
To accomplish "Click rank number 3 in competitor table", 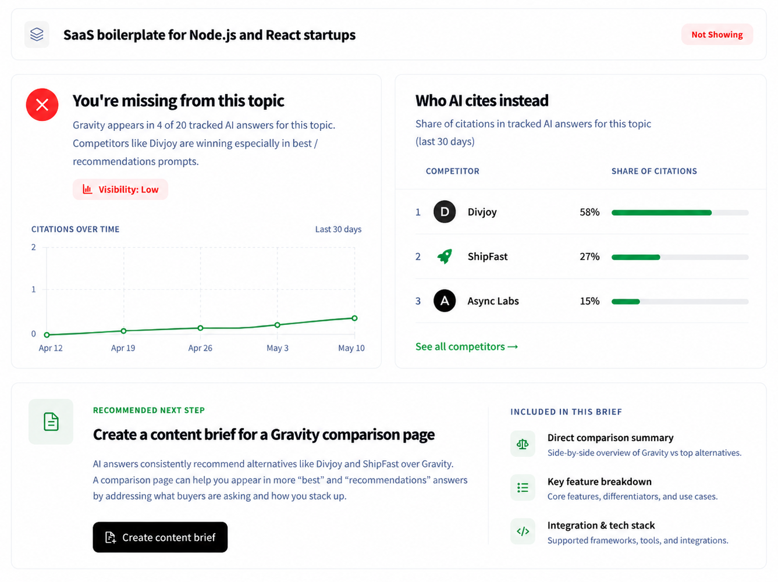I will pos(418,301).
